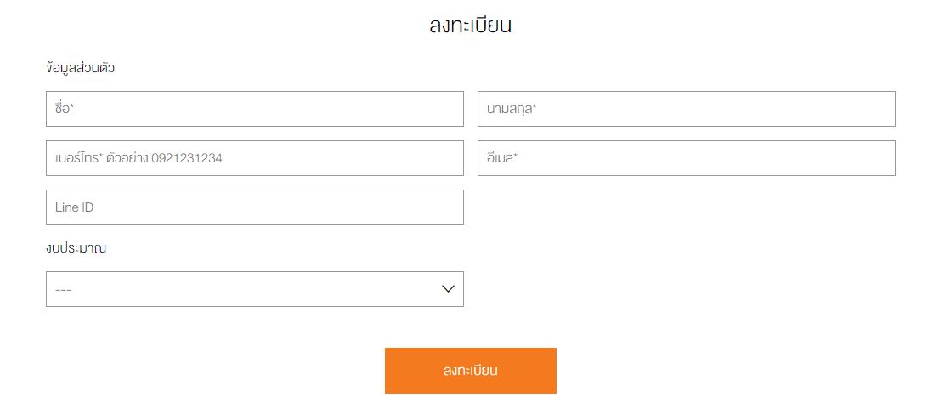
Task: Click the "อีเมล*" placeholder text
Action: pos(502,158)
